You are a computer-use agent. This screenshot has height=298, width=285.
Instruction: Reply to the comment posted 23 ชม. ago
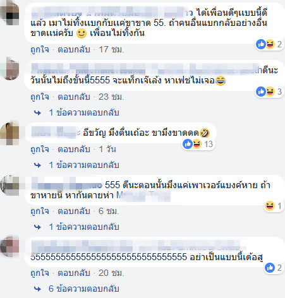click(x=74, y=97)
